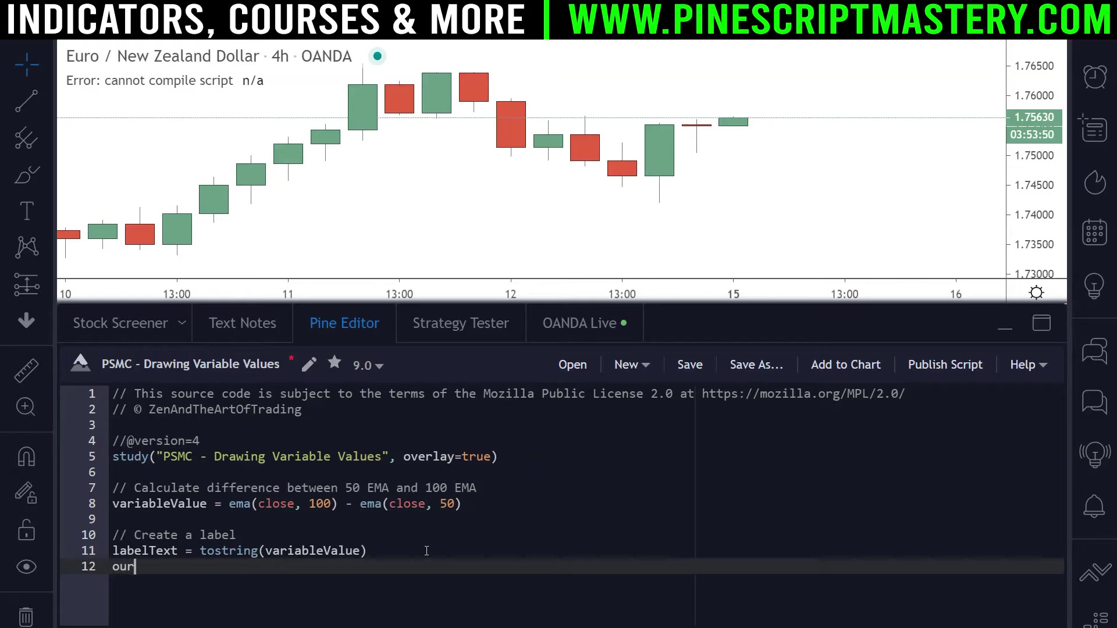The image size is (1117, 628).
Task: Maximize the bottom editor panel
Action: (1041, 323)
